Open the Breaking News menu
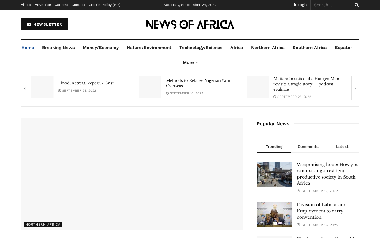Image resolution: width=380 pixels, height=238 pixels. (x=58, y=48)
